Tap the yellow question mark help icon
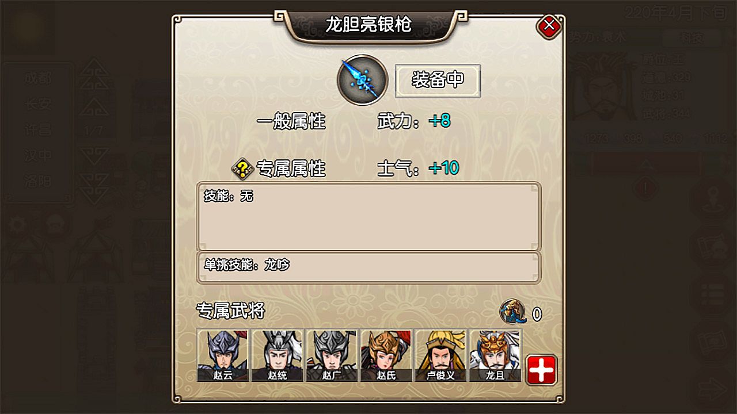The height and width of the screenshot is (414, 737). [x=242, y=169]
